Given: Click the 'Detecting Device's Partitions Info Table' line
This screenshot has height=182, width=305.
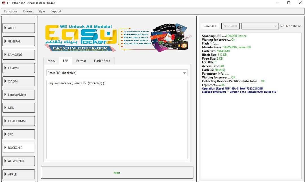Looking at the screenshot, I should [x=234, y=81].
